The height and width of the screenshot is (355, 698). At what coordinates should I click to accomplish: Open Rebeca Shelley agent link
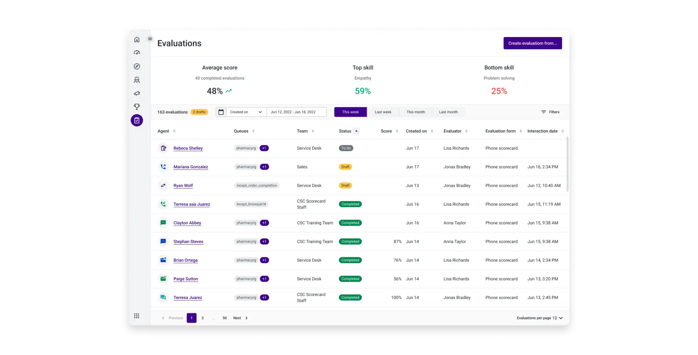click(188, 148)
